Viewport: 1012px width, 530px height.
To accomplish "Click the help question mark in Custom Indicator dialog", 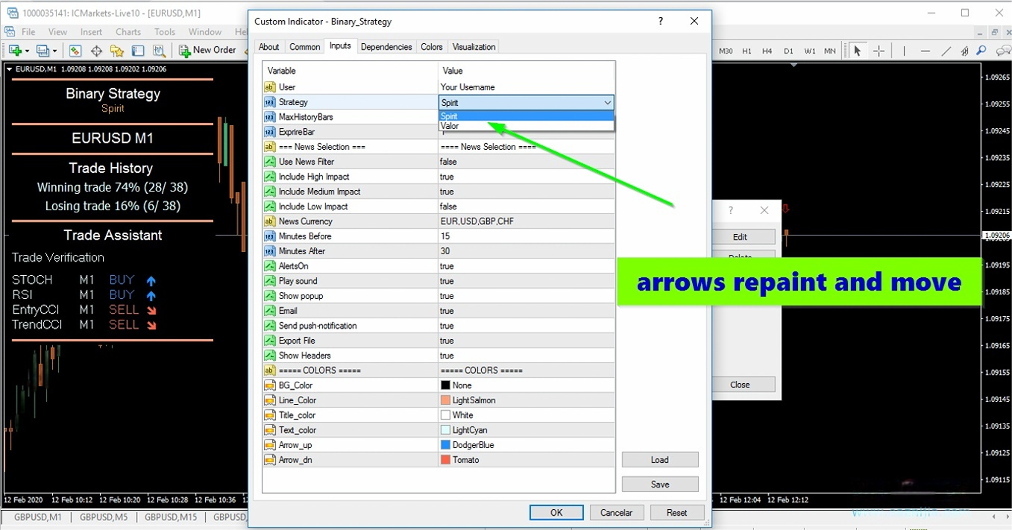I will [661, 22].
